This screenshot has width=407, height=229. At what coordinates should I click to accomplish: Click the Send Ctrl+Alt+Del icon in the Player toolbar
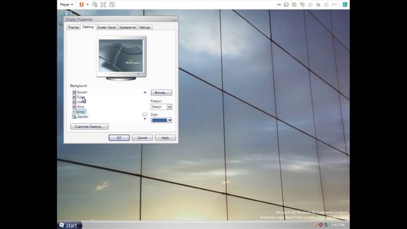95,4
